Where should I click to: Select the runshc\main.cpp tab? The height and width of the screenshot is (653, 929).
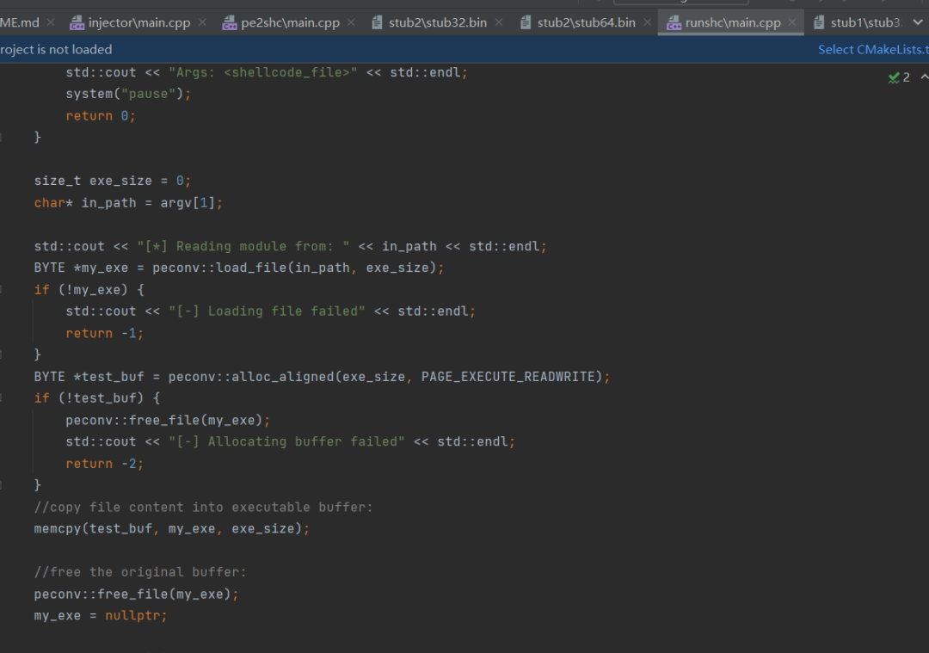click(x=732, y=22)
